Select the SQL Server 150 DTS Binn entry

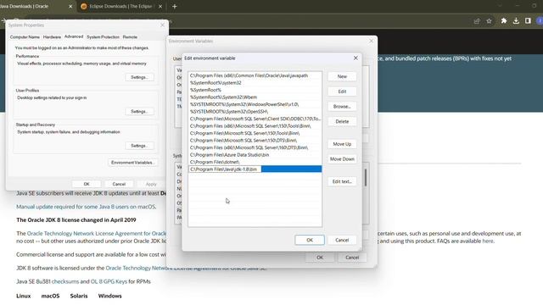(255, 141)
